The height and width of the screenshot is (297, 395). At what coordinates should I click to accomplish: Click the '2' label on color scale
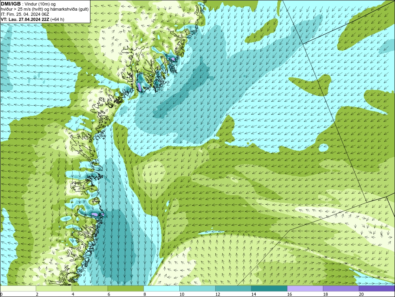point(37,294)
